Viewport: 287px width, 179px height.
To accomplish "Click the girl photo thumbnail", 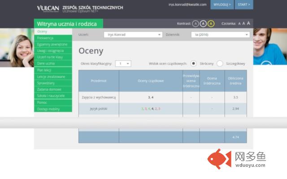I will [x=17, y=47].
